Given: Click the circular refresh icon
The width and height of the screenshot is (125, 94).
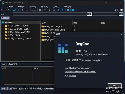Looking at the screenshot, I should (18, 10).
